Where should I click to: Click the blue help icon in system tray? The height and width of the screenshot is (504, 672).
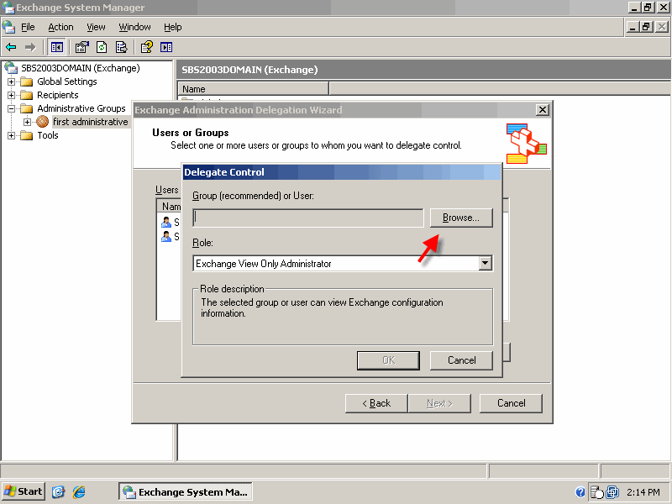click(x=580, y=492)
